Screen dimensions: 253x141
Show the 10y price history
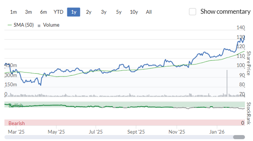(134, 12)
